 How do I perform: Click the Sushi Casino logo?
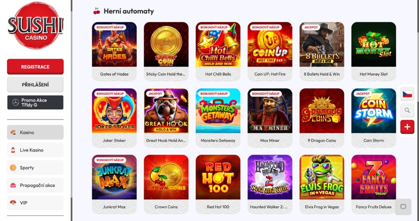[35, 25]
